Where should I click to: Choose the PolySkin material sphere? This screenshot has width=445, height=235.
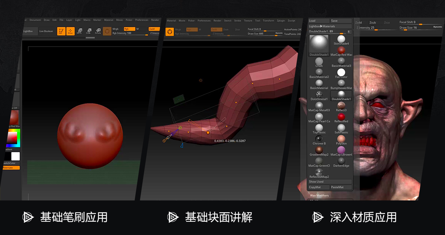click(341, 139)
